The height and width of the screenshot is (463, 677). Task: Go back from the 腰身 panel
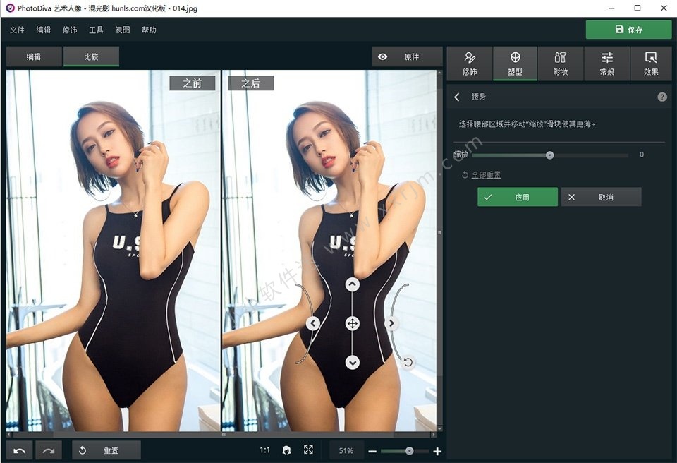tap(457, 97)
